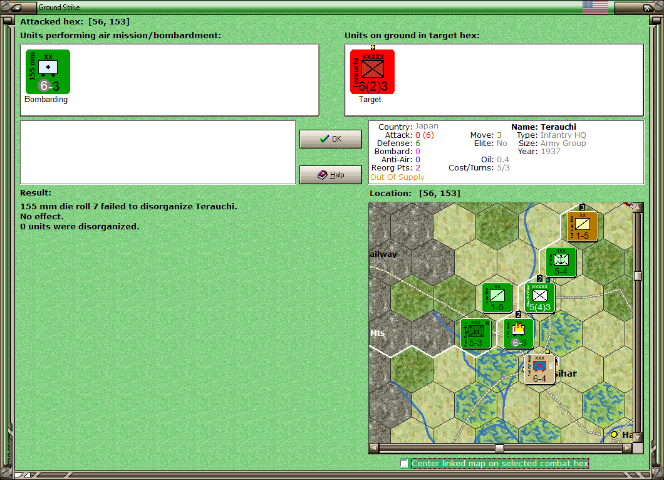Click the top-left title bar system button
664x480 pixels.
(x=16, y=7)
